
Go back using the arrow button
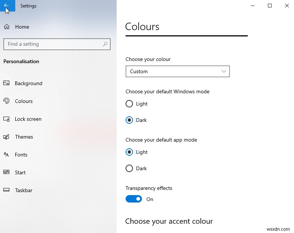tap(7, 6)
